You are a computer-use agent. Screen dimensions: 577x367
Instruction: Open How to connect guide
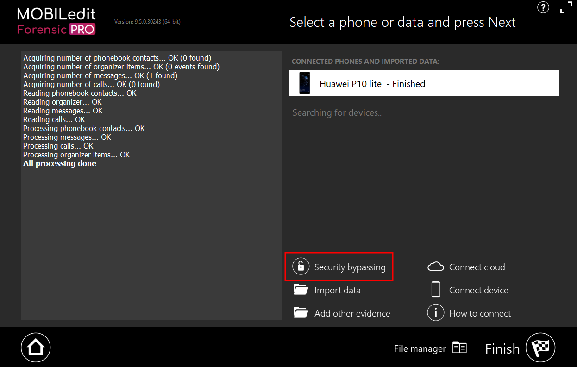480,313
